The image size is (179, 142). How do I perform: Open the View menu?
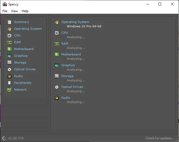coord(14,11)
